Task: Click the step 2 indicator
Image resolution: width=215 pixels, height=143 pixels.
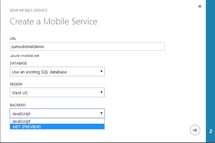Action: coord(211,131)
